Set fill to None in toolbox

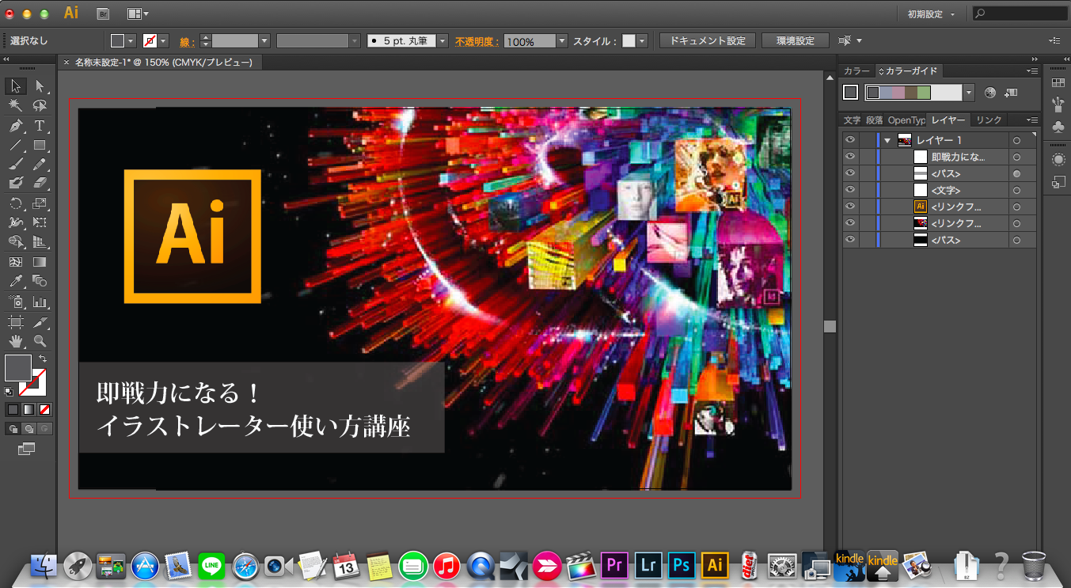coord(44,410)
